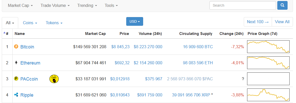Sort by the Price column header
Viewport: 296px width, 103px height.
124,34
